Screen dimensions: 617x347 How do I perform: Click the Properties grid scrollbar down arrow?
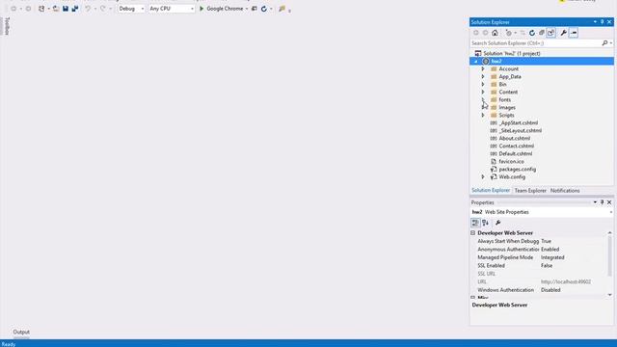(x=610, y=295)
